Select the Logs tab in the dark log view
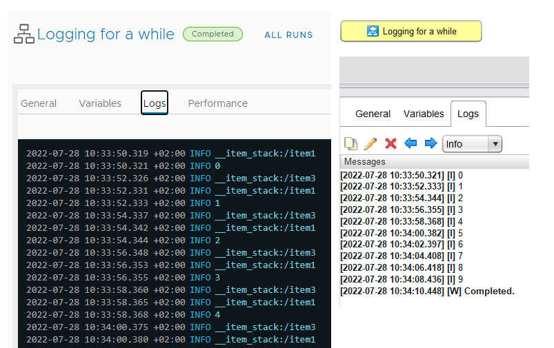The height and width of the screenshot is (348, 554). [155, 103]
